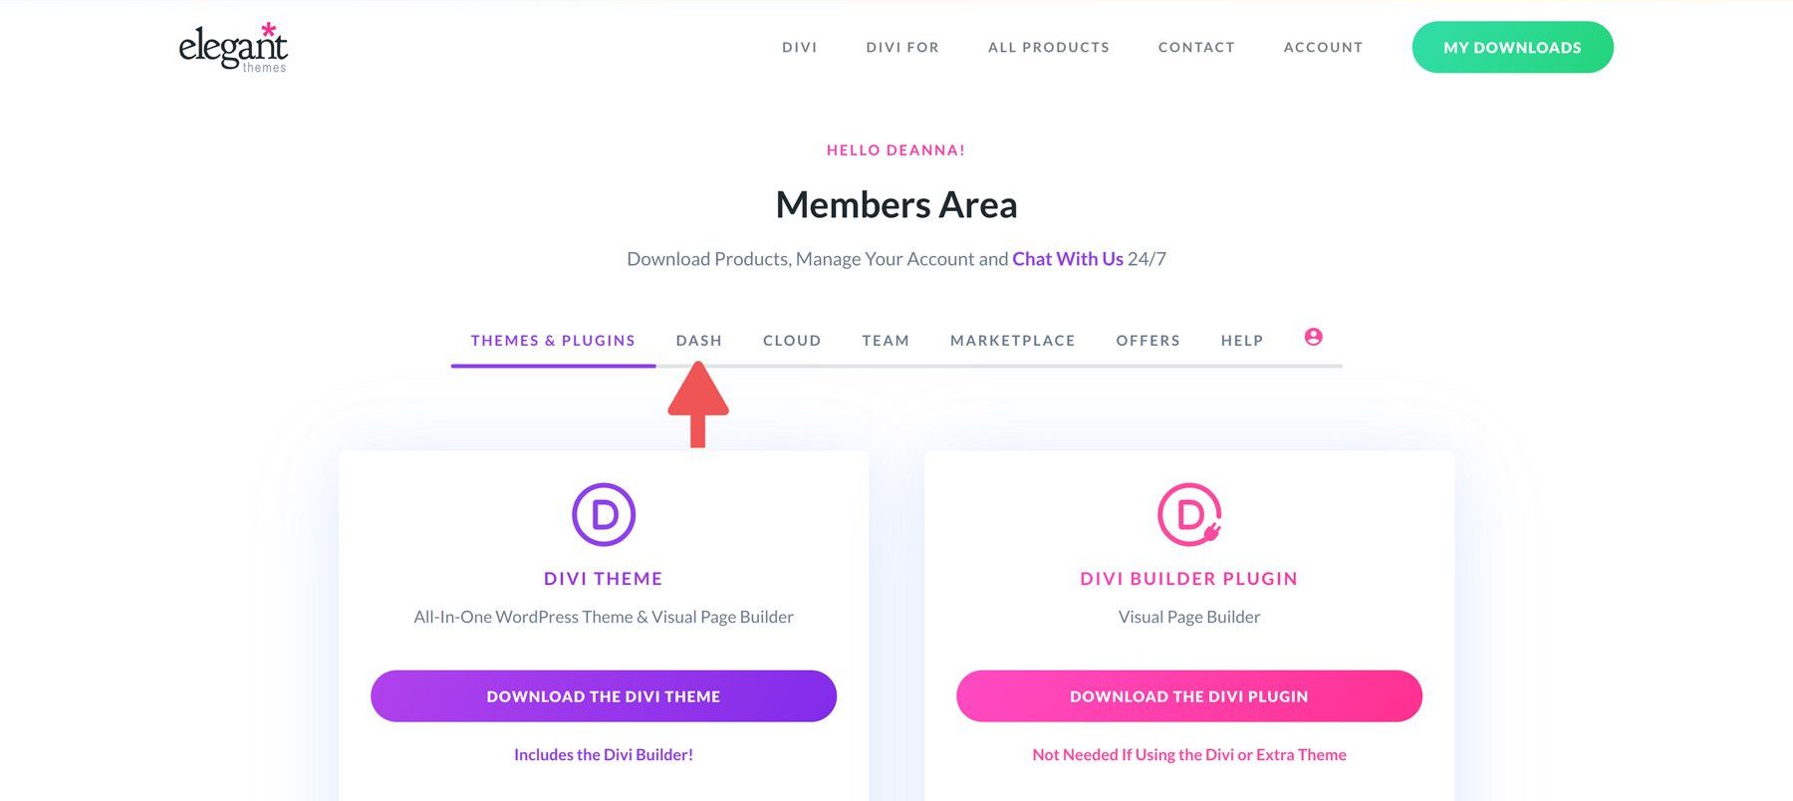Open the pink profile avatar beside tabs
The image size is (1793, 801).
point(1313,337)
